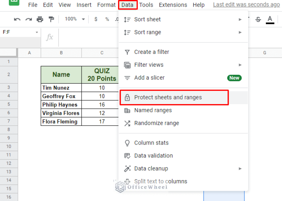This screenshot has height=201, width=282.
Task: Open the text color picker
Action: [270, 19]
